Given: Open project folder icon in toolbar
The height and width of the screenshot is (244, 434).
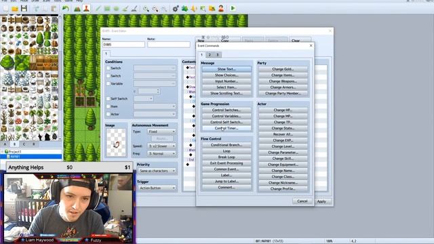Looking at the screenshot, I should pyautogui.click(x=15, y=9).
